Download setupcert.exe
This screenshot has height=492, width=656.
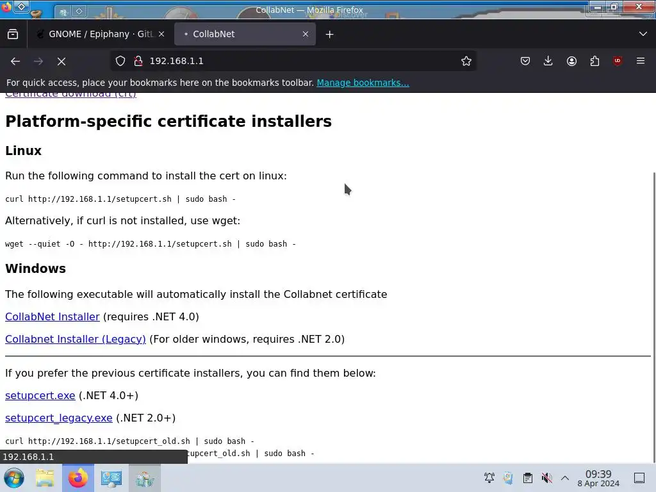point(40,395)
